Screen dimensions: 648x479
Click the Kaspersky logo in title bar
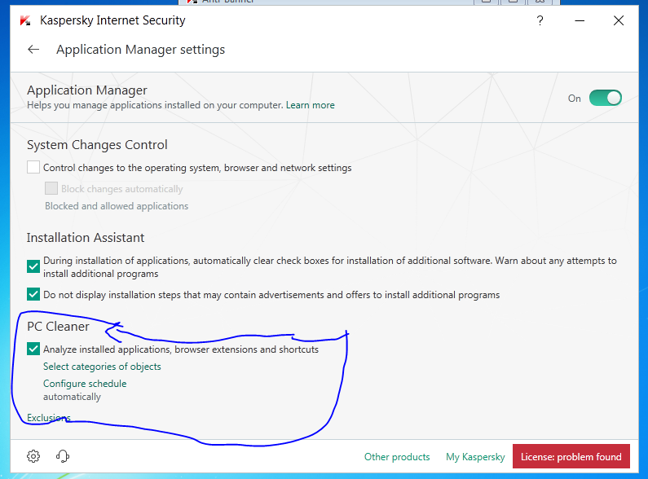pyautogui.click(x=25, y=20)
